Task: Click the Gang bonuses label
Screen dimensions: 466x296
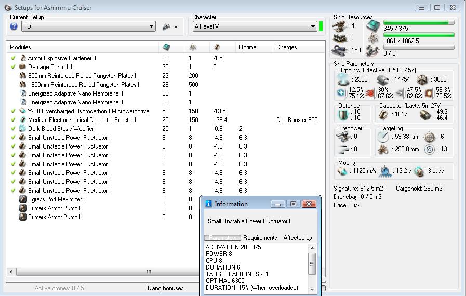Action: 165,288
